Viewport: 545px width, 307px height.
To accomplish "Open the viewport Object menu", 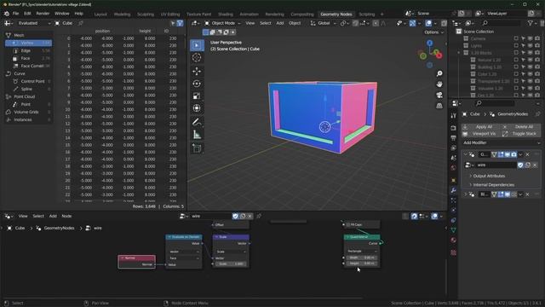I will [x=295, y=23].
